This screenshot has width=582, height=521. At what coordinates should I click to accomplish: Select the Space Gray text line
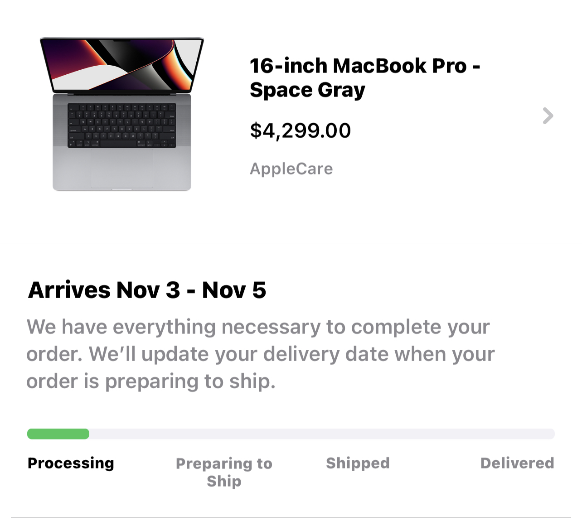[307, 90]
